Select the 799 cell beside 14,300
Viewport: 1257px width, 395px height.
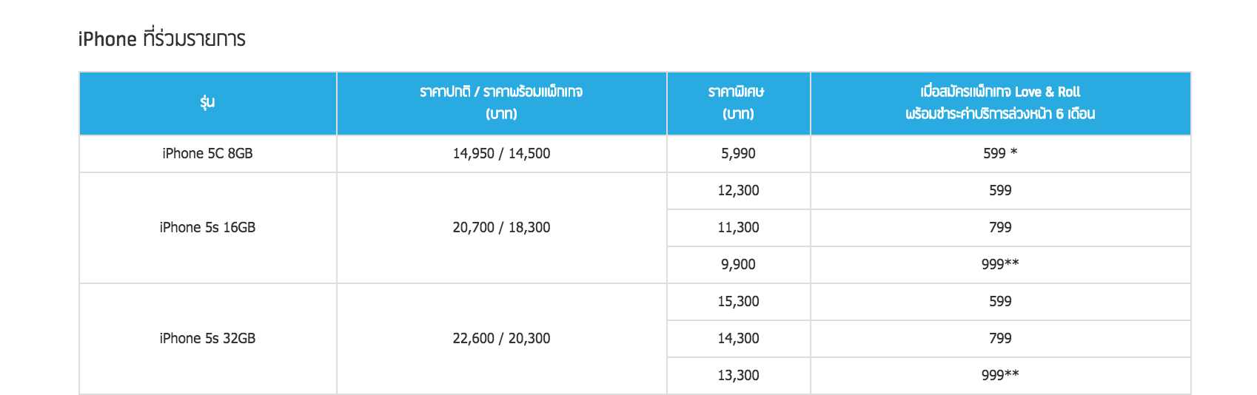1000,339
